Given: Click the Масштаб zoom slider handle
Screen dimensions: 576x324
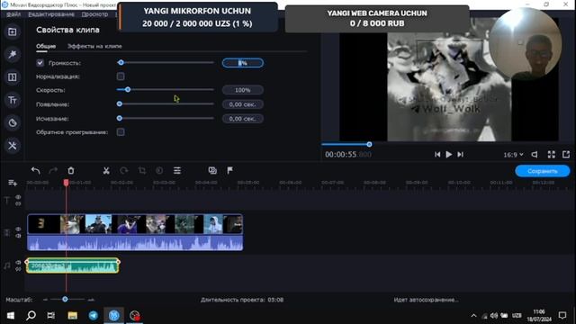Looking at the screenshot, I should 65,300.
